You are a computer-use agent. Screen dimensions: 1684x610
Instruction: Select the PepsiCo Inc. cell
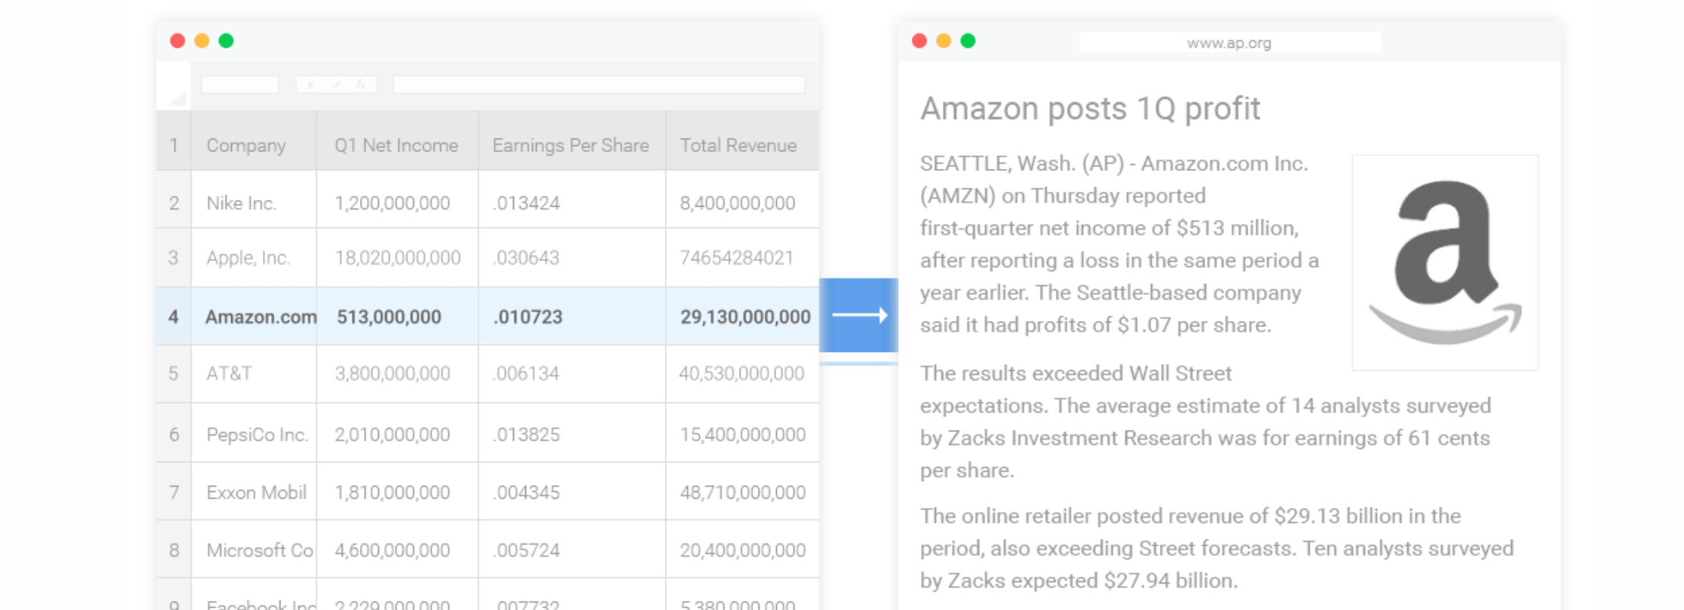click(x=253, y=433)
